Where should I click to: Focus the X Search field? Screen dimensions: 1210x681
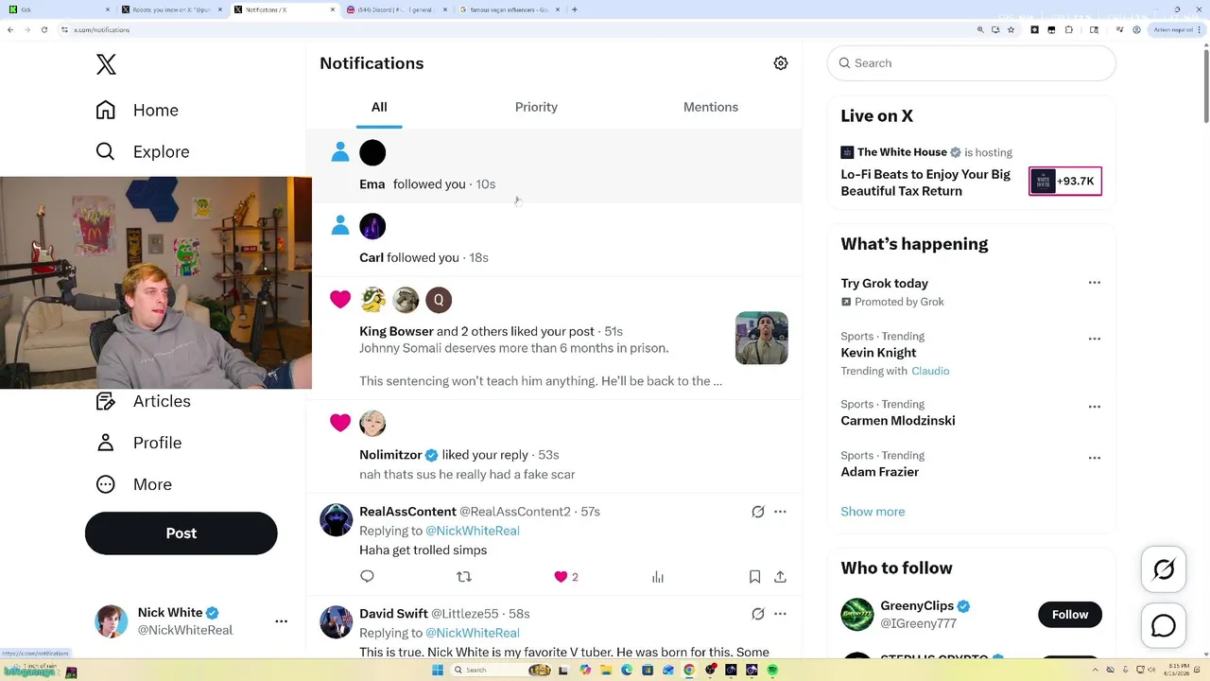tap(972, 63)
